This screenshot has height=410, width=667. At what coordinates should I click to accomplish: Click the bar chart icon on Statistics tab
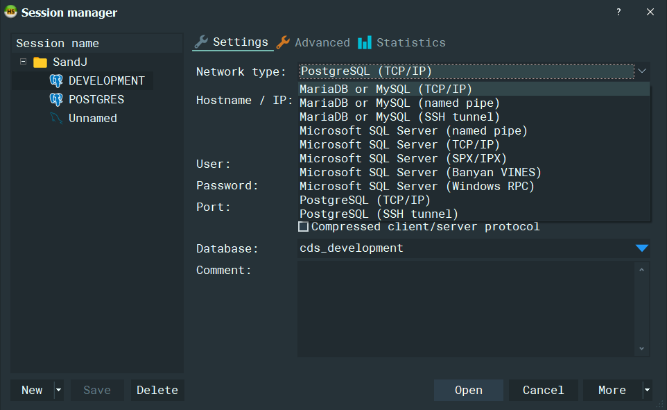[x=365, y=42]
